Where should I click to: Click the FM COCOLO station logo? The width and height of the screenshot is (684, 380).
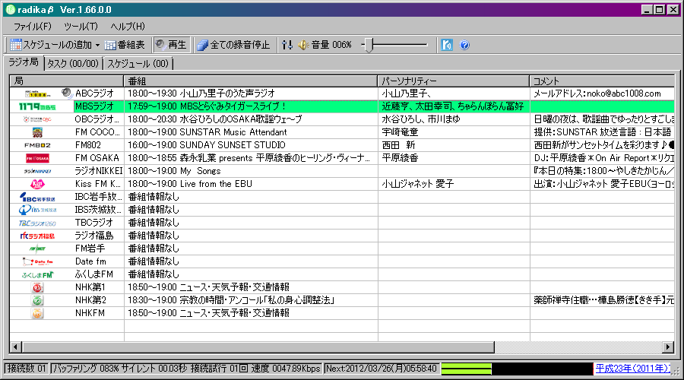click(37, 132)
